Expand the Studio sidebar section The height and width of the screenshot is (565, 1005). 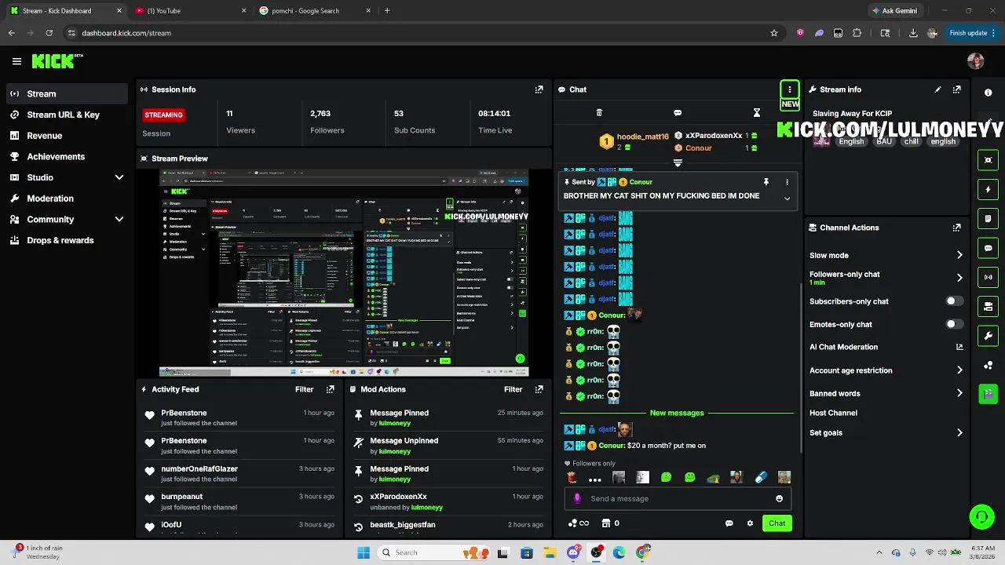(119, 177)
